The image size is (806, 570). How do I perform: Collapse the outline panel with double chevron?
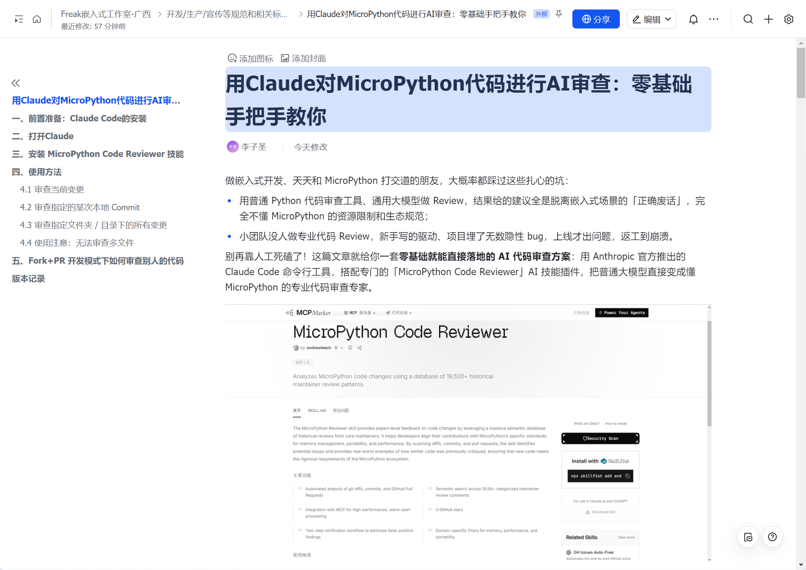tap(16, 83)
